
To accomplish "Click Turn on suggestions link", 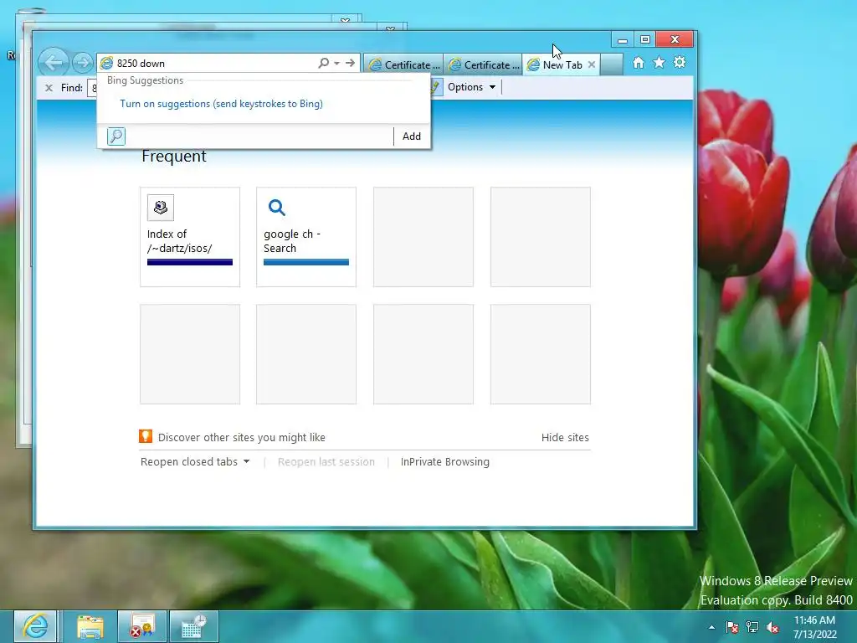I will 221,103.
